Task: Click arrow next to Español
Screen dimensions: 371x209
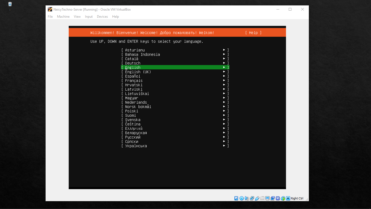Action: tap(224, 76)
